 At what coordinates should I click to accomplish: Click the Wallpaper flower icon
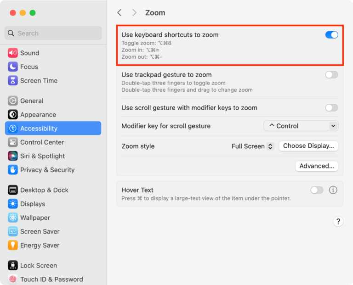pos(13,218)
